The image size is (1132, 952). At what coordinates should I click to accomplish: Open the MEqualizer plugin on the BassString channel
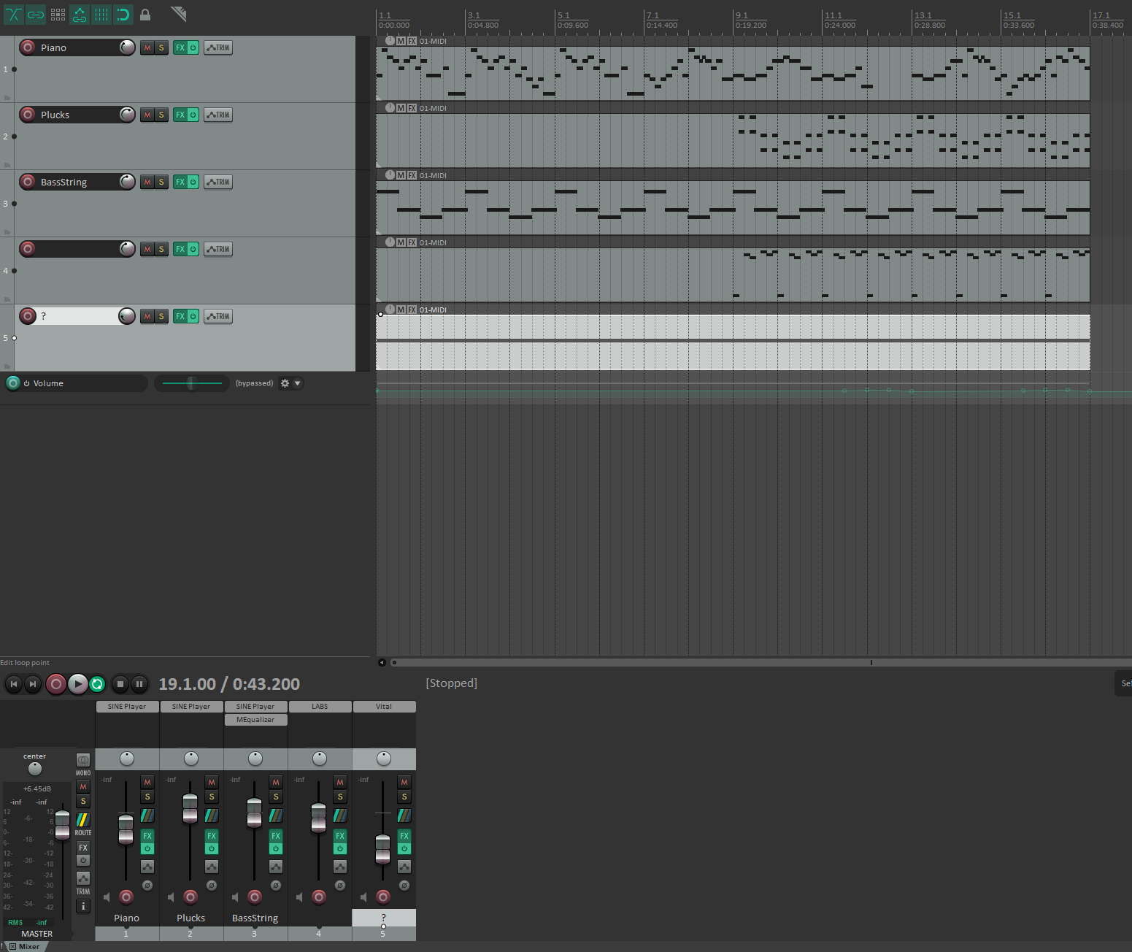click(x=255, y=720)
